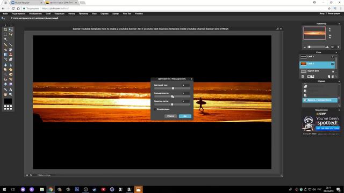
Task: Select the Marquee selection tool
Action: (x=5, y=34)
